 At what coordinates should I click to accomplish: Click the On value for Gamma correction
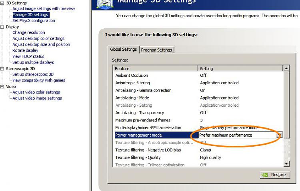(203, 90)
